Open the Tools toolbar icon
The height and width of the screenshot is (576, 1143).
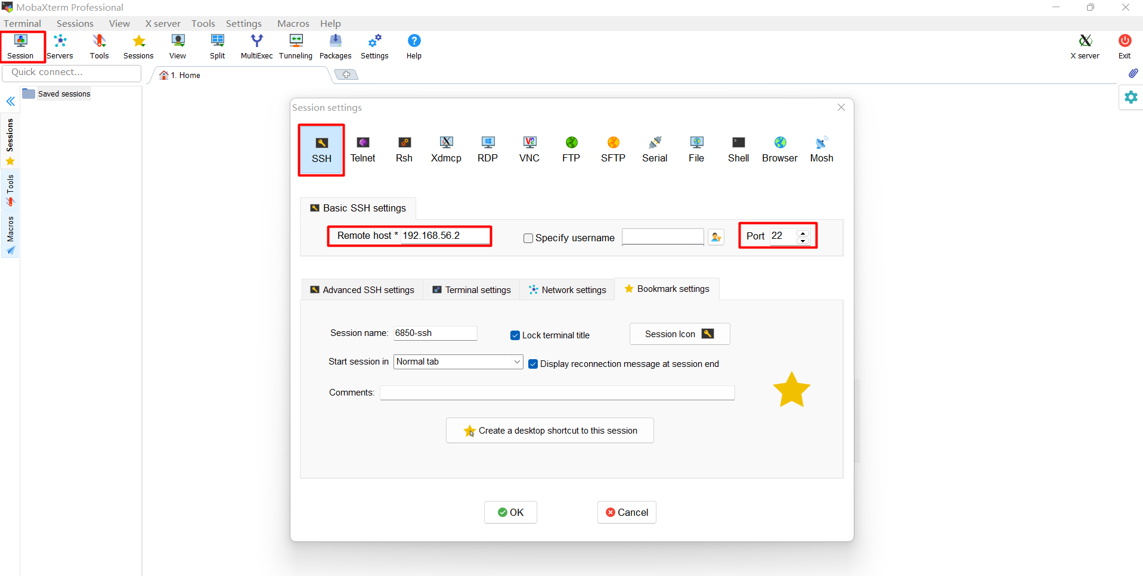point(99,46)
